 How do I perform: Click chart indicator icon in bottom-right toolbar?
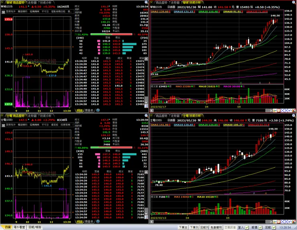[x=275, y=222]
